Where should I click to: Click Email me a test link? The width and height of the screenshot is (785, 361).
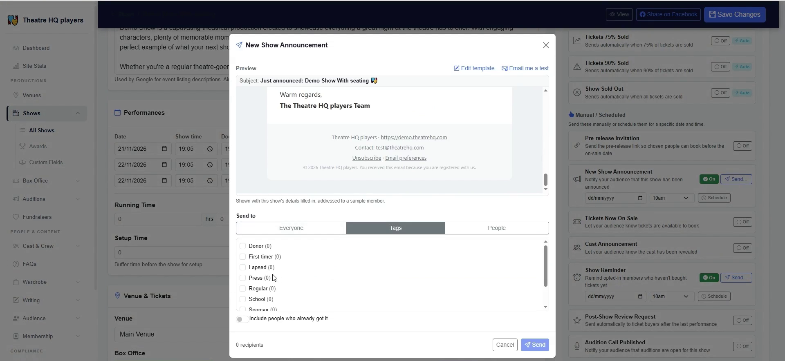525,68
